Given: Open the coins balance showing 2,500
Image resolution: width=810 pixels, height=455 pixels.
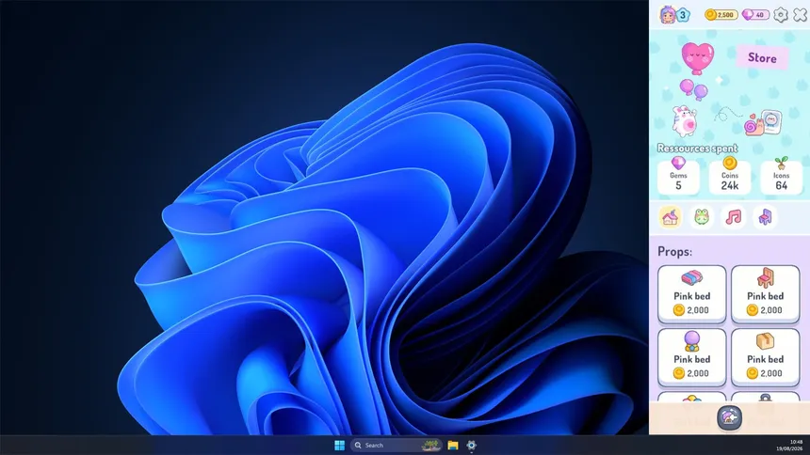Looking at the screenshot, I should pos(721,14).
